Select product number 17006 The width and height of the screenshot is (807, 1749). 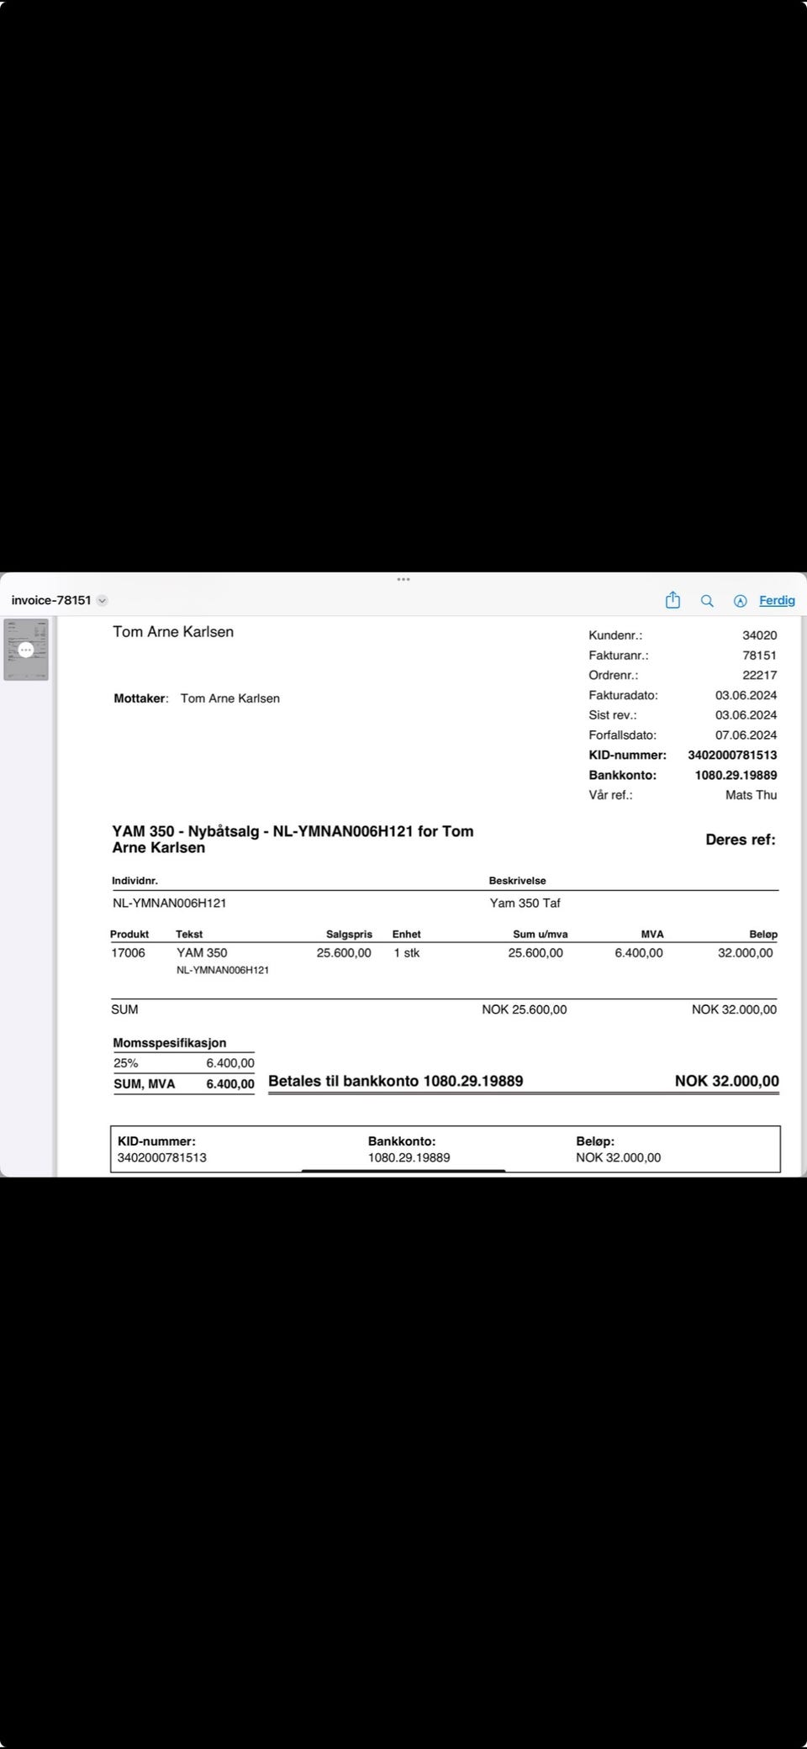128,953
